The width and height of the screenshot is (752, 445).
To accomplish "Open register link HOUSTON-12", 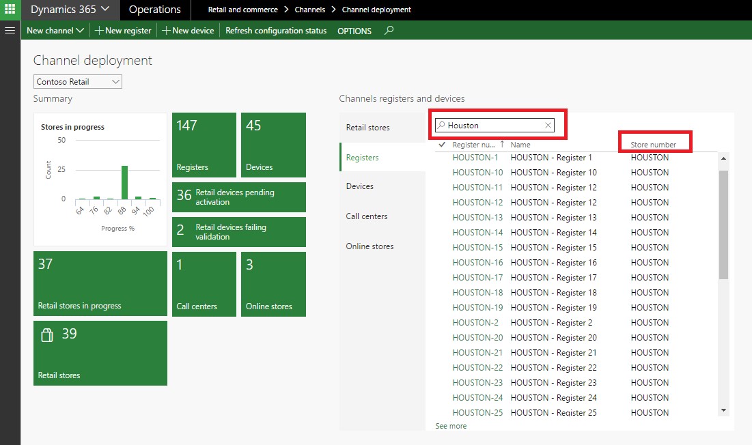I will tap(477, 203).
